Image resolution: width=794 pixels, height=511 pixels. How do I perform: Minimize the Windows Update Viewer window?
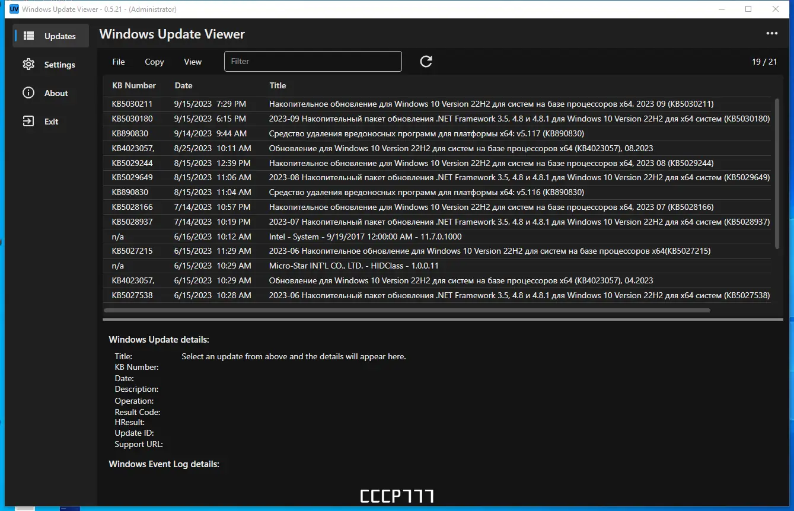(x=722, y=9)
